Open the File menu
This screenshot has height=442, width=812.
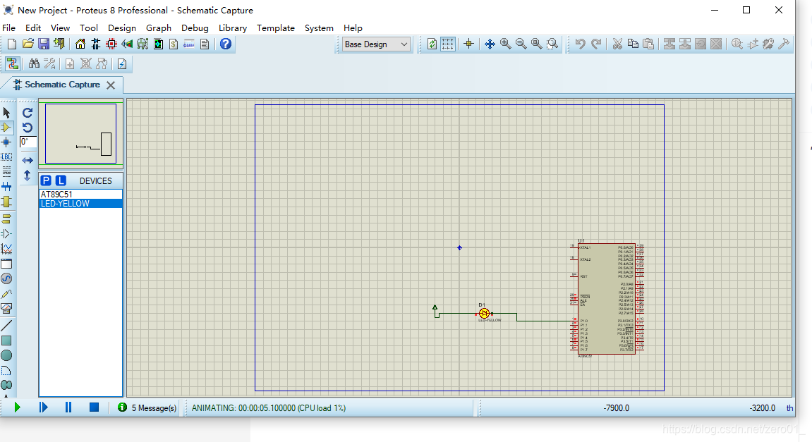click(8, 28)
